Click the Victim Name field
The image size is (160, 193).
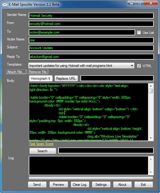click(x=91, y=40)
